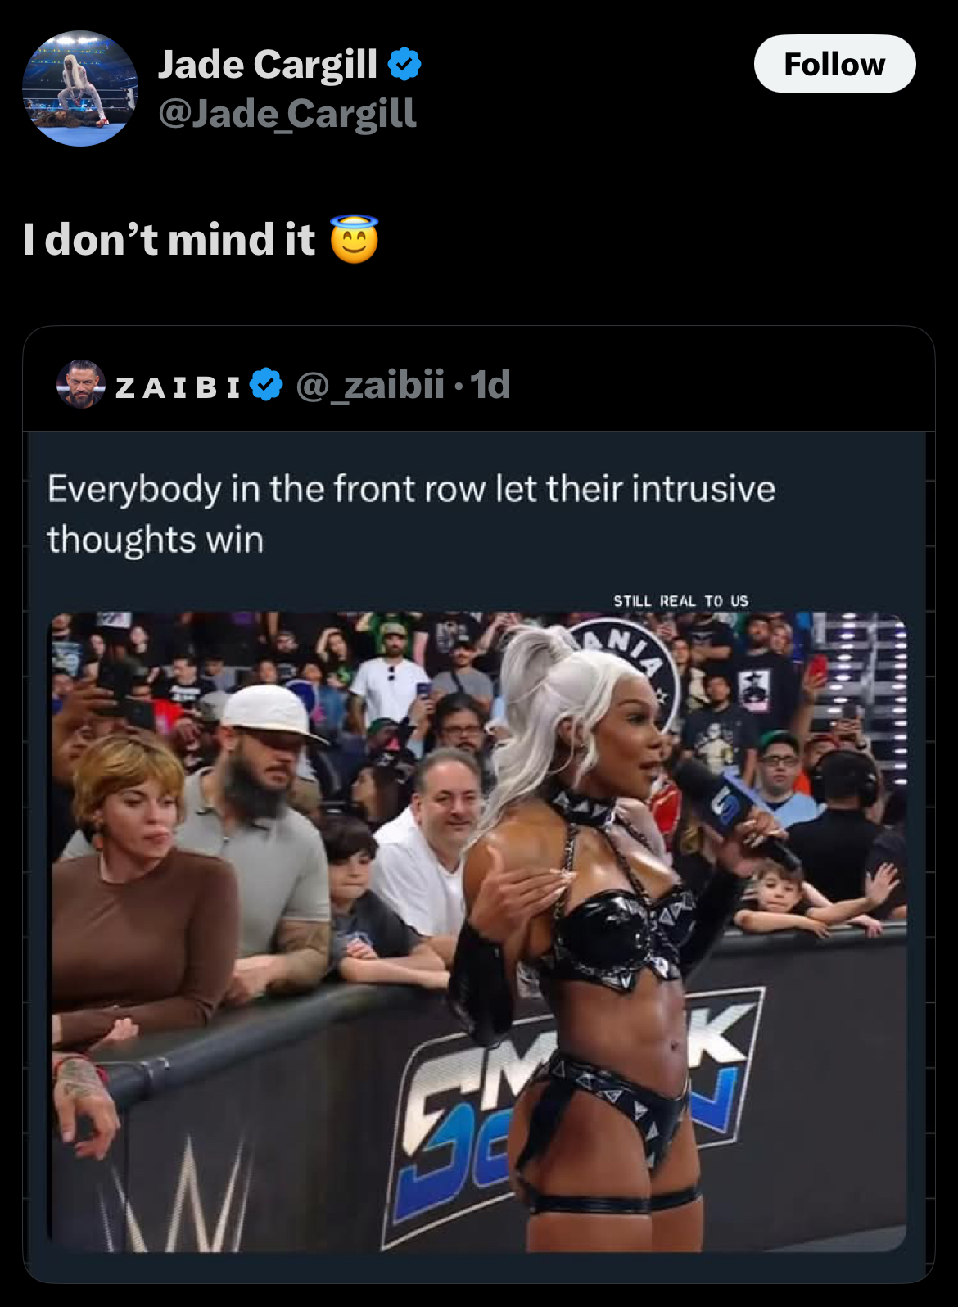Click the Jade Cargill display name

pos(268,64)
